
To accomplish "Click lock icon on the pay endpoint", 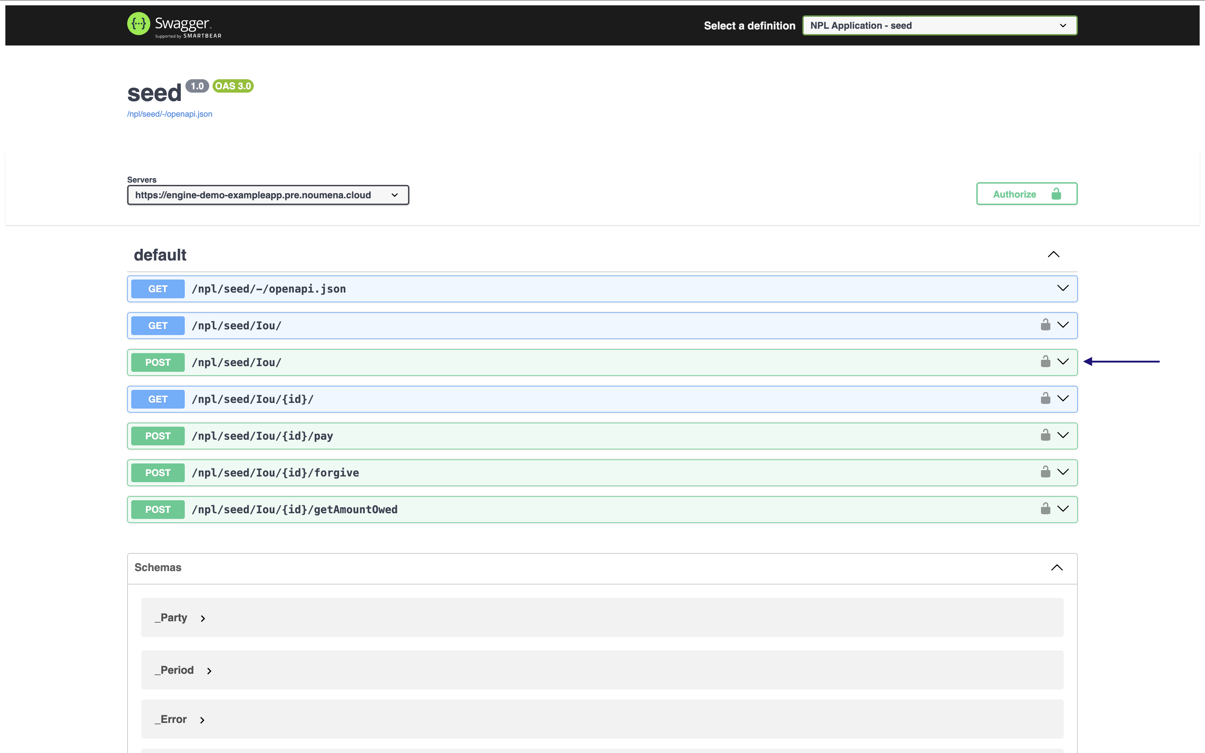I will pos(1045,435).
